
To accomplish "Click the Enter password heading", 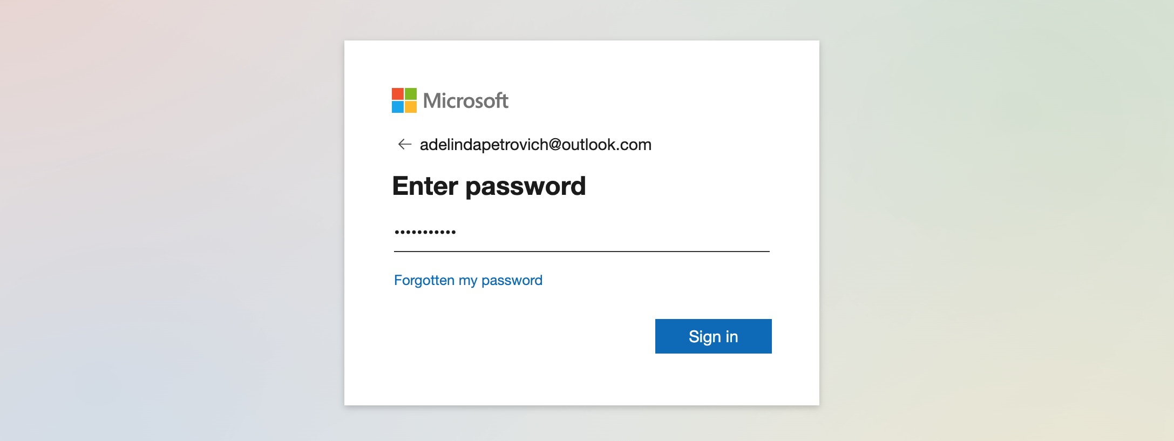I will pos(489,186).
